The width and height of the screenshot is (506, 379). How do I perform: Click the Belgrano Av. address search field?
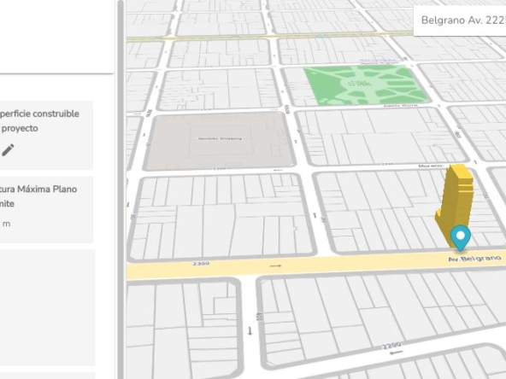pyautogui.click(x=460, y=20)
